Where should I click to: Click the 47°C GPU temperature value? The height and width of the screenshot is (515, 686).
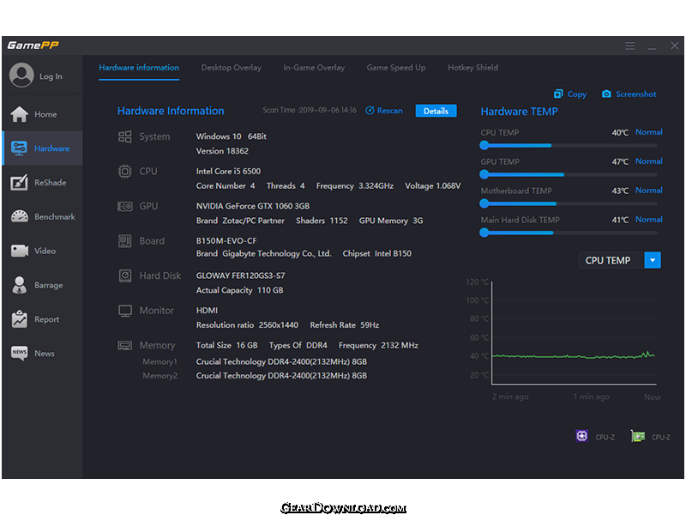[620, 161]
